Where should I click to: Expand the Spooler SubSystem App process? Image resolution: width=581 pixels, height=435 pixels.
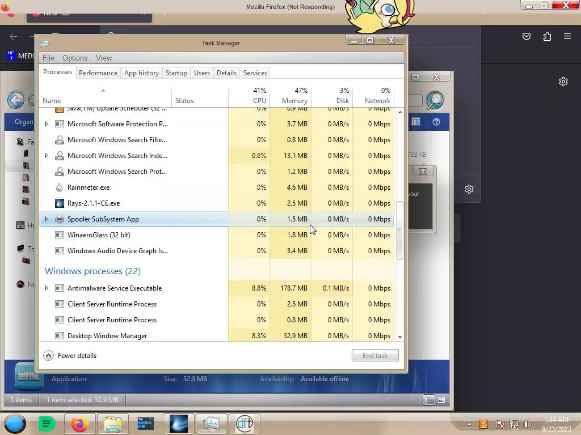(47, 219)
